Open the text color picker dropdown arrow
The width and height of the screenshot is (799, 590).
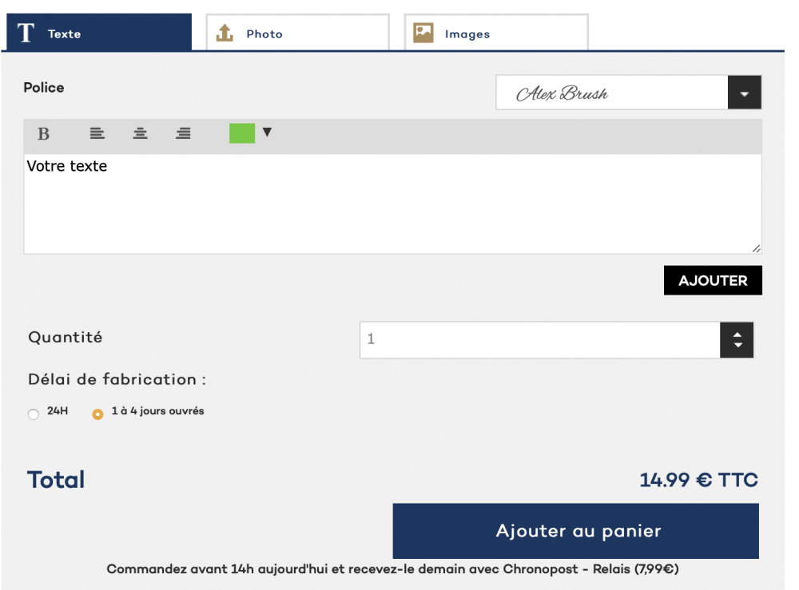tap(267, 133)
